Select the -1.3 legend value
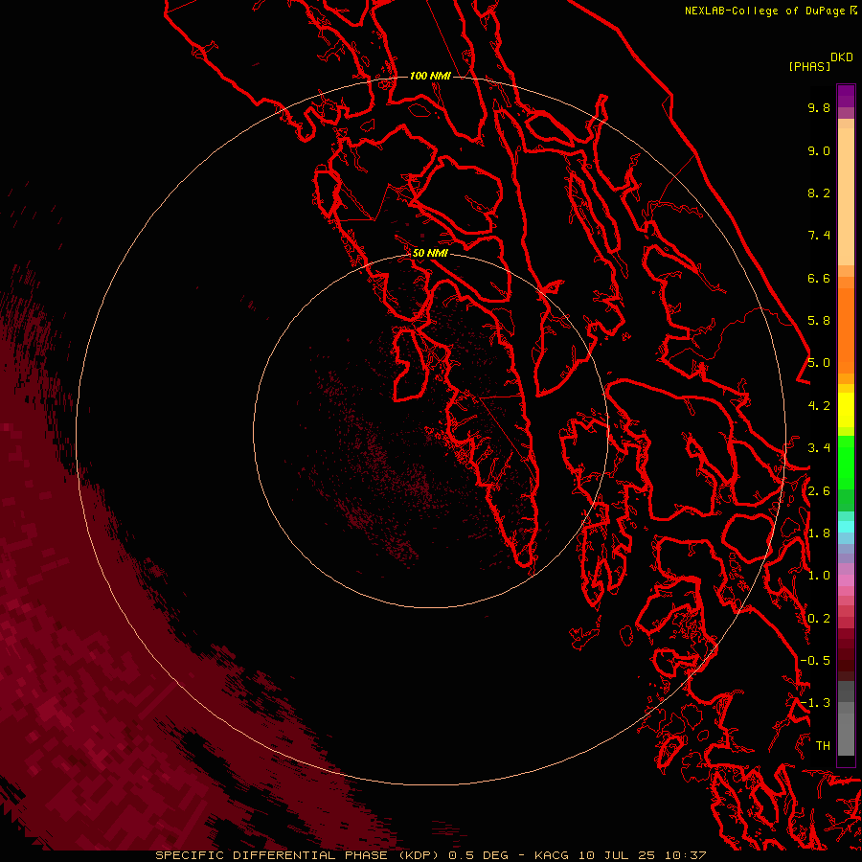The image size is (862, 862). tap(815, 703)
